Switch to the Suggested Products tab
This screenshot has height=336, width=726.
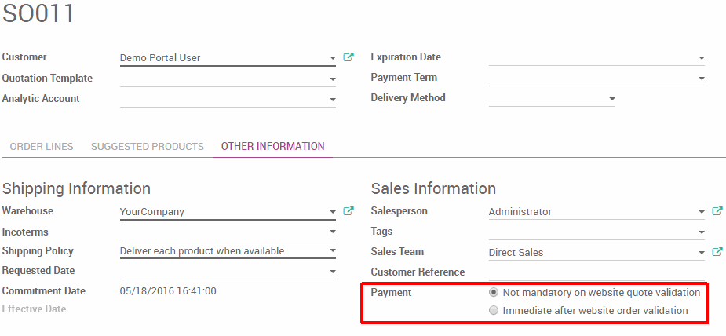tap(148, 147)
